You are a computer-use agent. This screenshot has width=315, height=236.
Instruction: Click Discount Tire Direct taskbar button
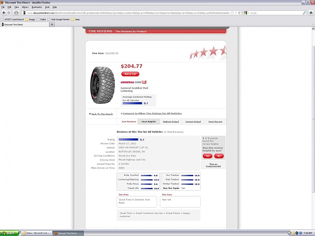[x=68, y=233]
